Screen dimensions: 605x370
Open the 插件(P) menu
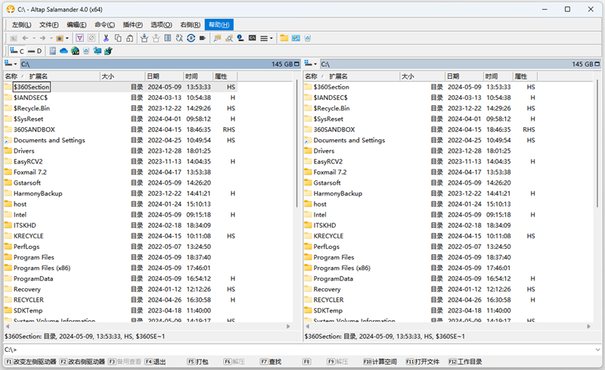pos(133,25)
